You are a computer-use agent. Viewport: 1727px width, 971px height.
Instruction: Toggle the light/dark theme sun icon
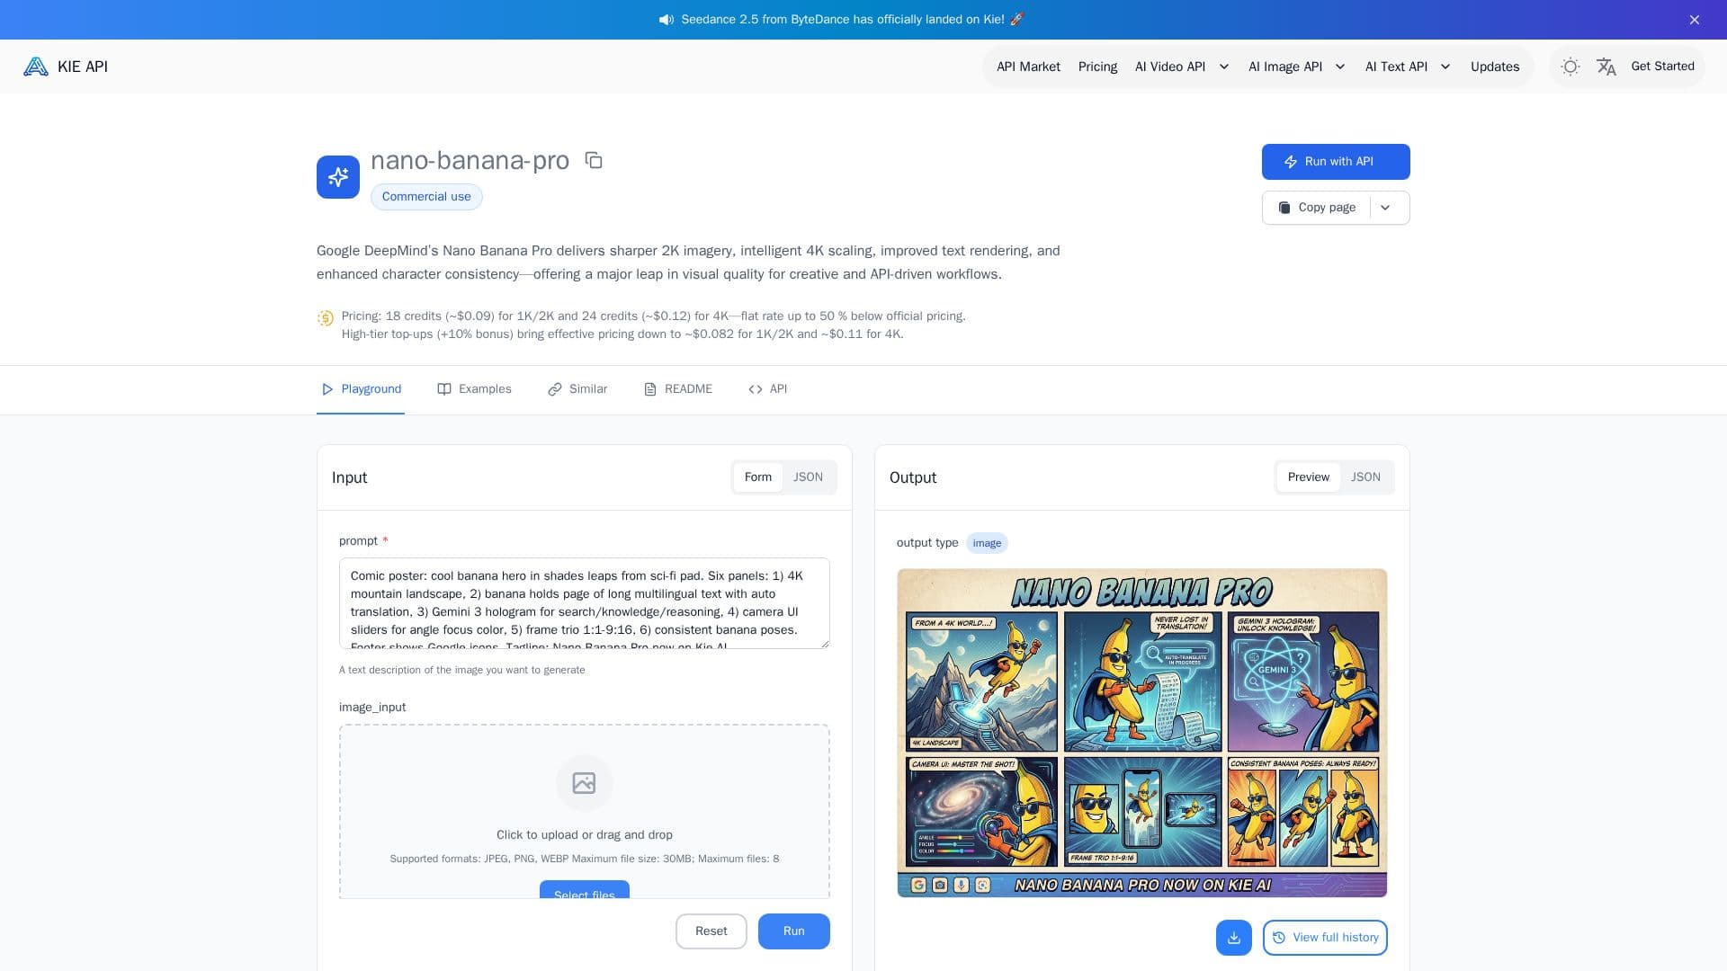[1570, 67]
